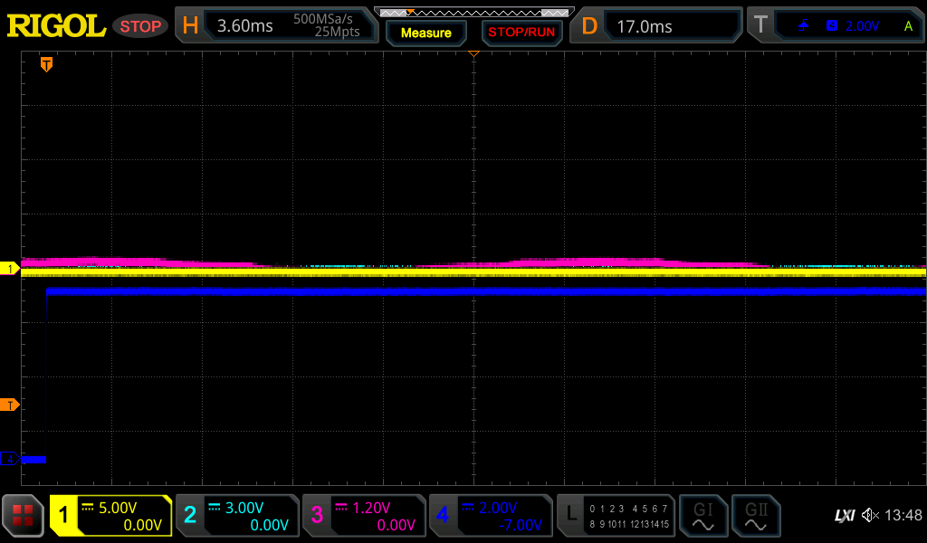
Task: Open the GII waveform generator
Action: 755,516
